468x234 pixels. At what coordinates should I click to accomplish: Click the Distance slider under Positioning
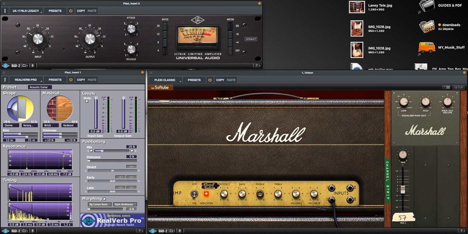[x=112, y=160]
